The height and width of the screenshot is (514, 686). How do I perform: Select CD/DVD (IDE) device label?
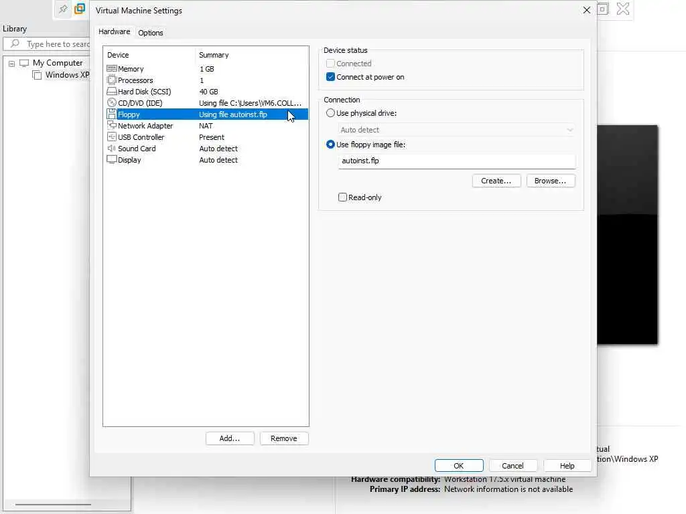click(140, 103)
